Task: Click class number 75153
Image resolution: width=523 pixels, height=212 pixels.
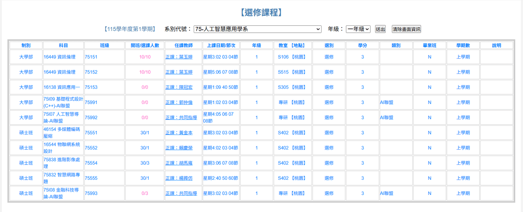Action: pos(91,87)
